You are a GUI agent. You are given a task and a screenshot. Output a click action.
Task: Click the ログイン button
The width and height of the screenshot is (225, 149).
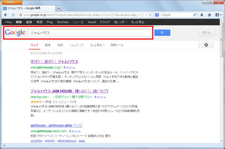(x=207, y=33)
